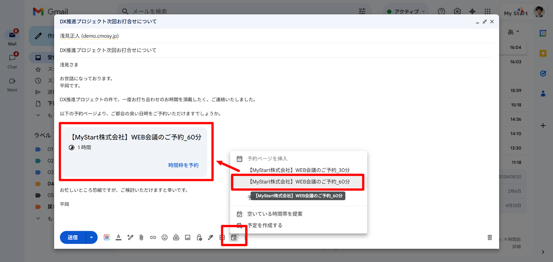
Task: Click the colorful circle extension icon
Action: point(107,237)
